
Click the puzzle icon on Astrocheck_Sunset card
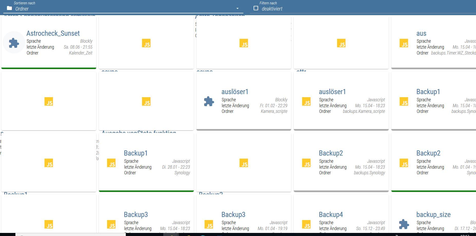tap(14, 43)
